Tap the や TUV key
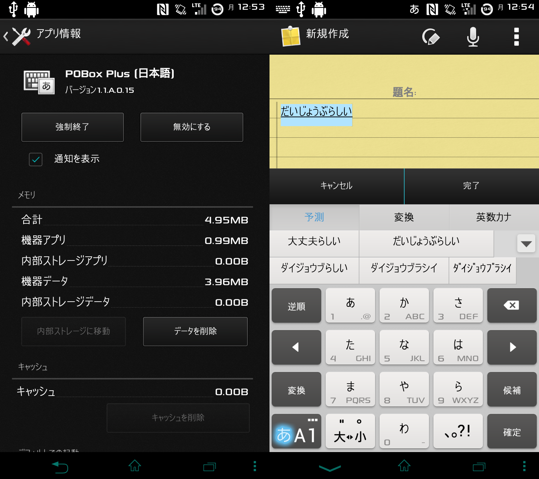 click(404, 389)
